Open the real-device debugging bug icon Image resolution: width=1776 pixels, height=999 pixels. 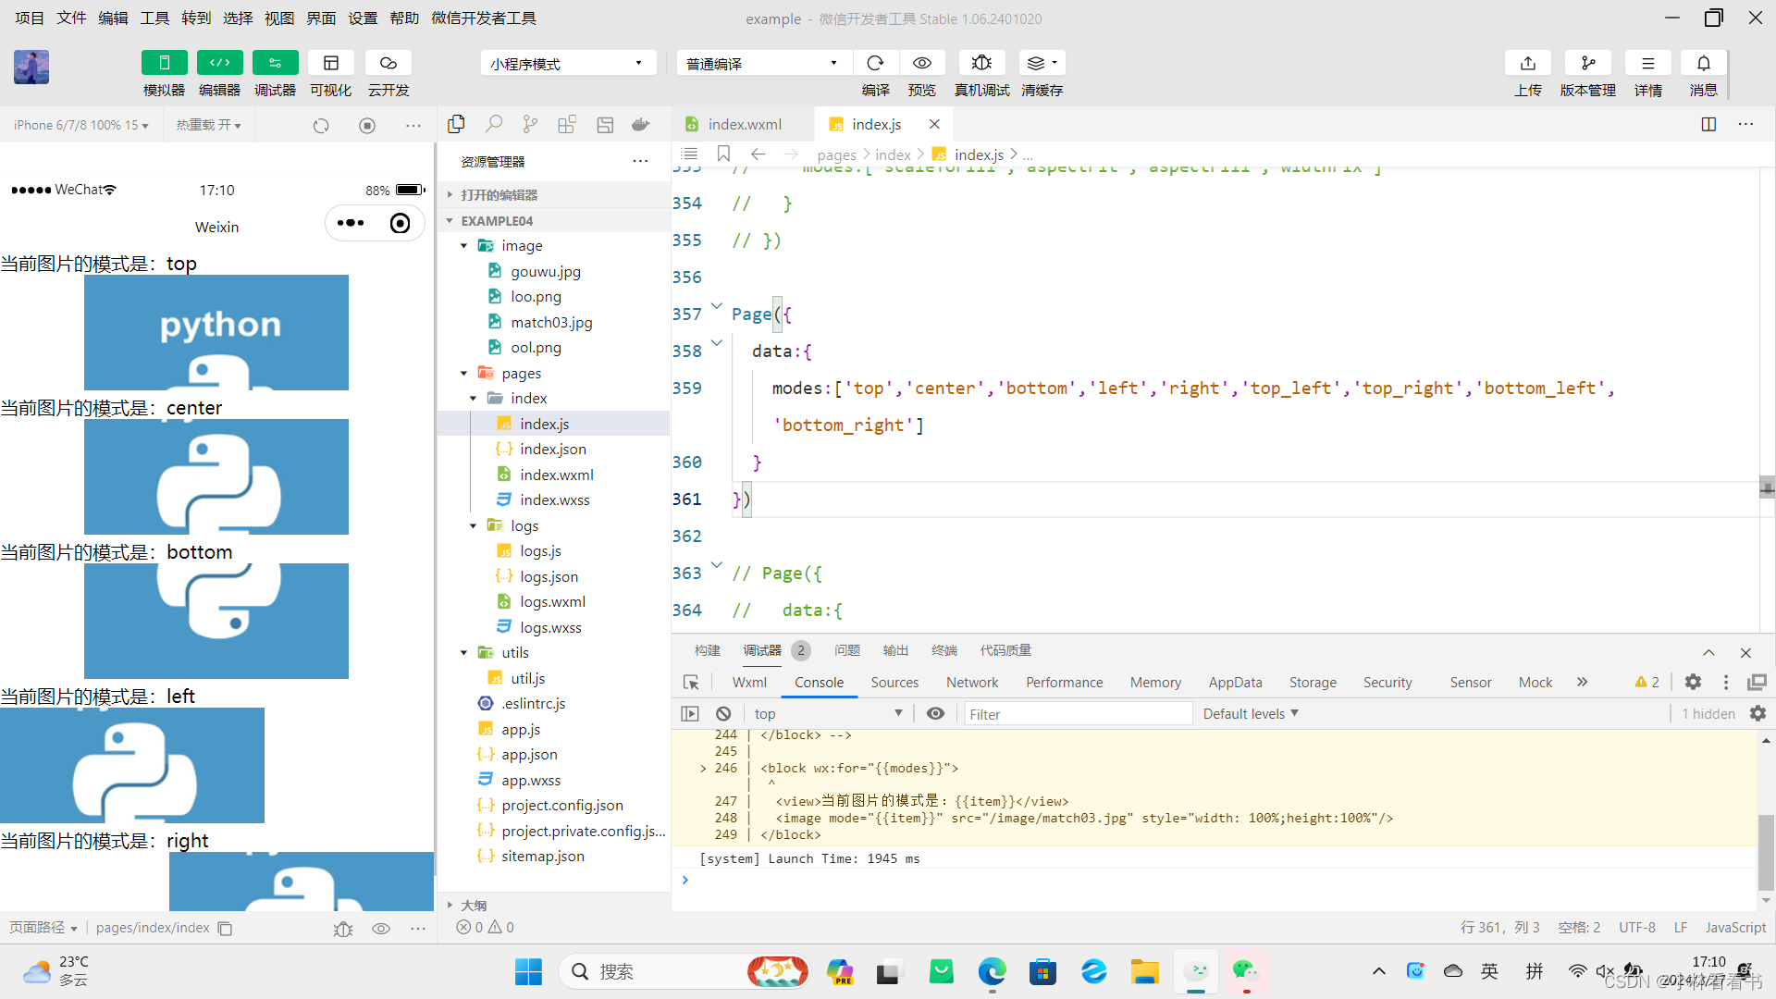(x=981, y=63)
